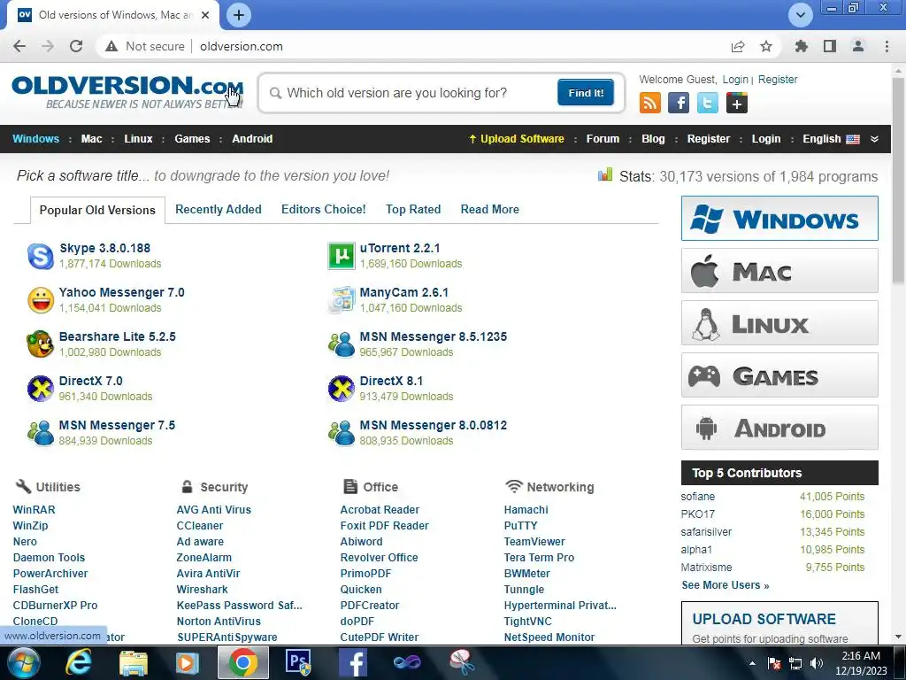Click the OLDVERSION.com logo
Image resolution: width=906 pixels, height=680 pixels.
pyautogui.click(x=127, y=92)
